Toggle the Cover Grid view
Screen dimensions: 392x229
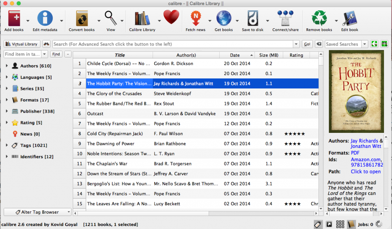(x=340, y=224)
